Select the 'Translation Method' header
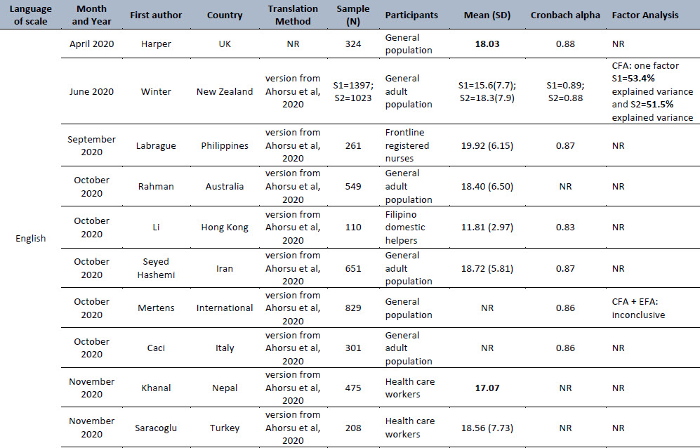 tap(293, 15)
